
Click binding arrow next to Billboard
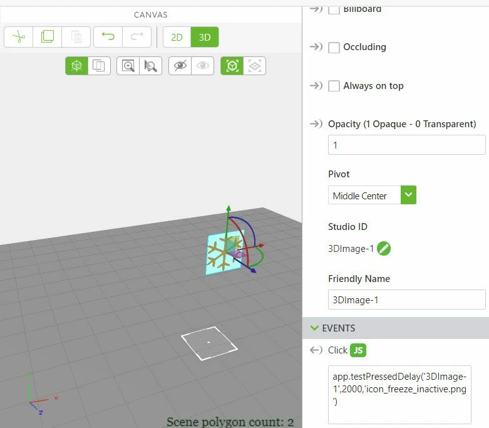coord(316,9)
